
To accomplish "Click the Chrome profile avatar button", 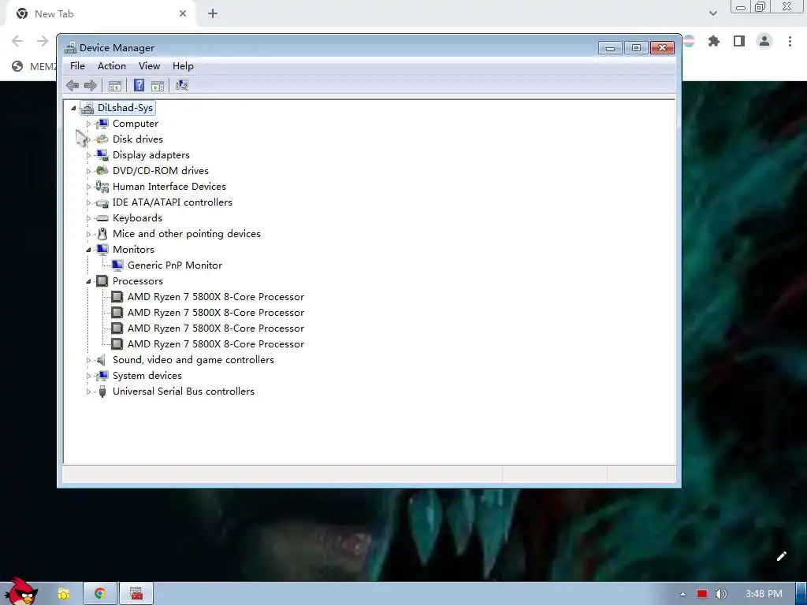I will point(764,41).
